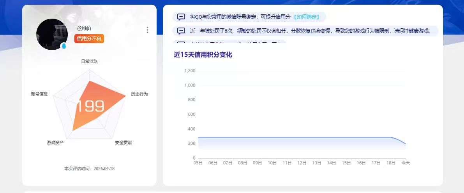Click the chat icon beside penalty notice
The image size is (464, 193).
coord(181,31)
